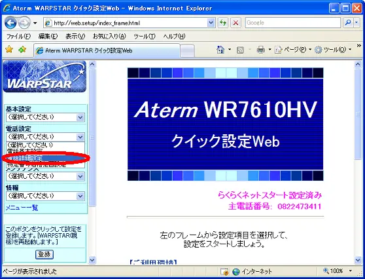Refresh the page with the green arrows button

(223, 23)
